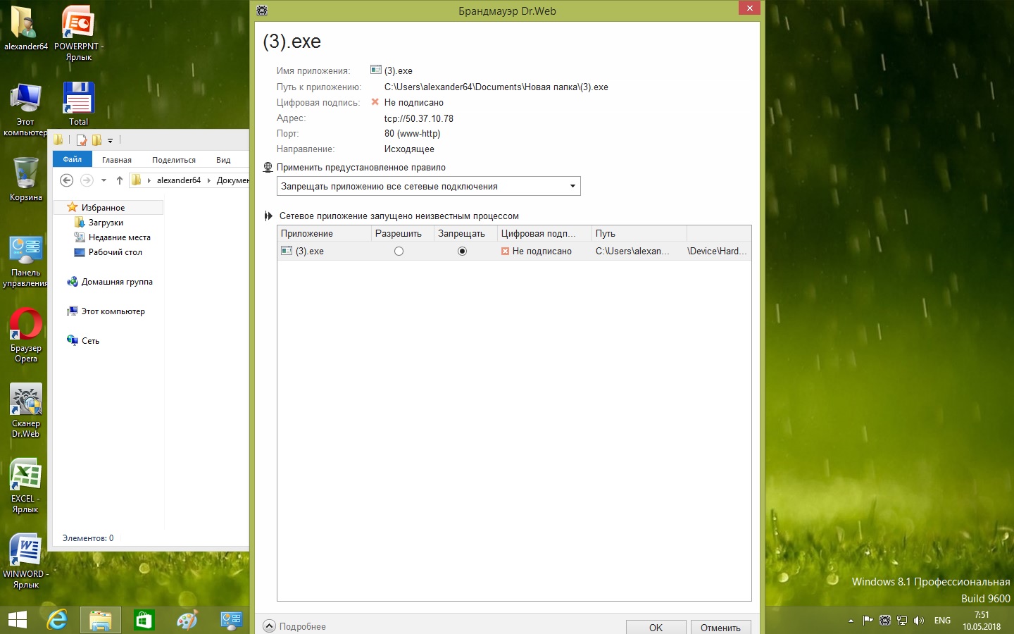1014x634 pixels.
Task: Select the Сканер Dr.Web desktop icon
Action: (x=26, y=411)
